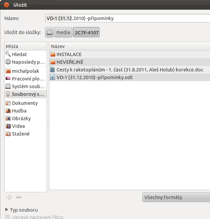This screenshot has height=219, width=210.
Task: Click the Naposledy použité clock icon
Action: pyautogui.click(x=8, y=62)
